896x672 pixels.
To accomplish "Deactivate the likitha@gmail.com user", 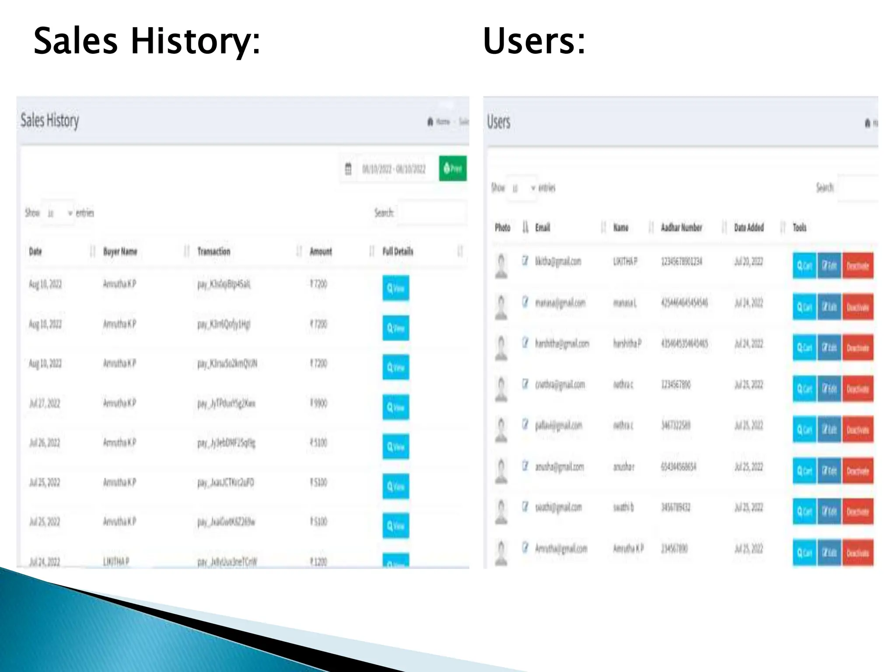I will (857, 266).
